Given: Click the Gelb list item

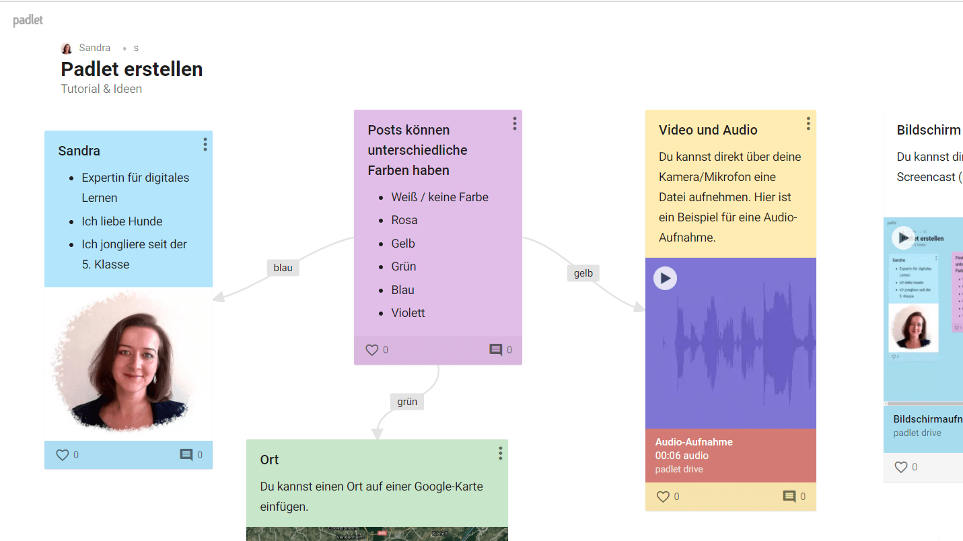Looking at the screenshot, I should click(403, 244).
